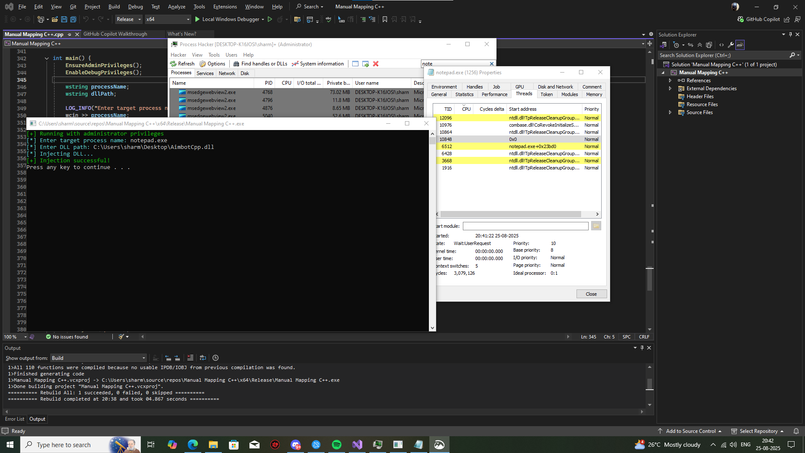
Task: Click red X terminate icon in Process Hacker
Action: click(376, 64)
